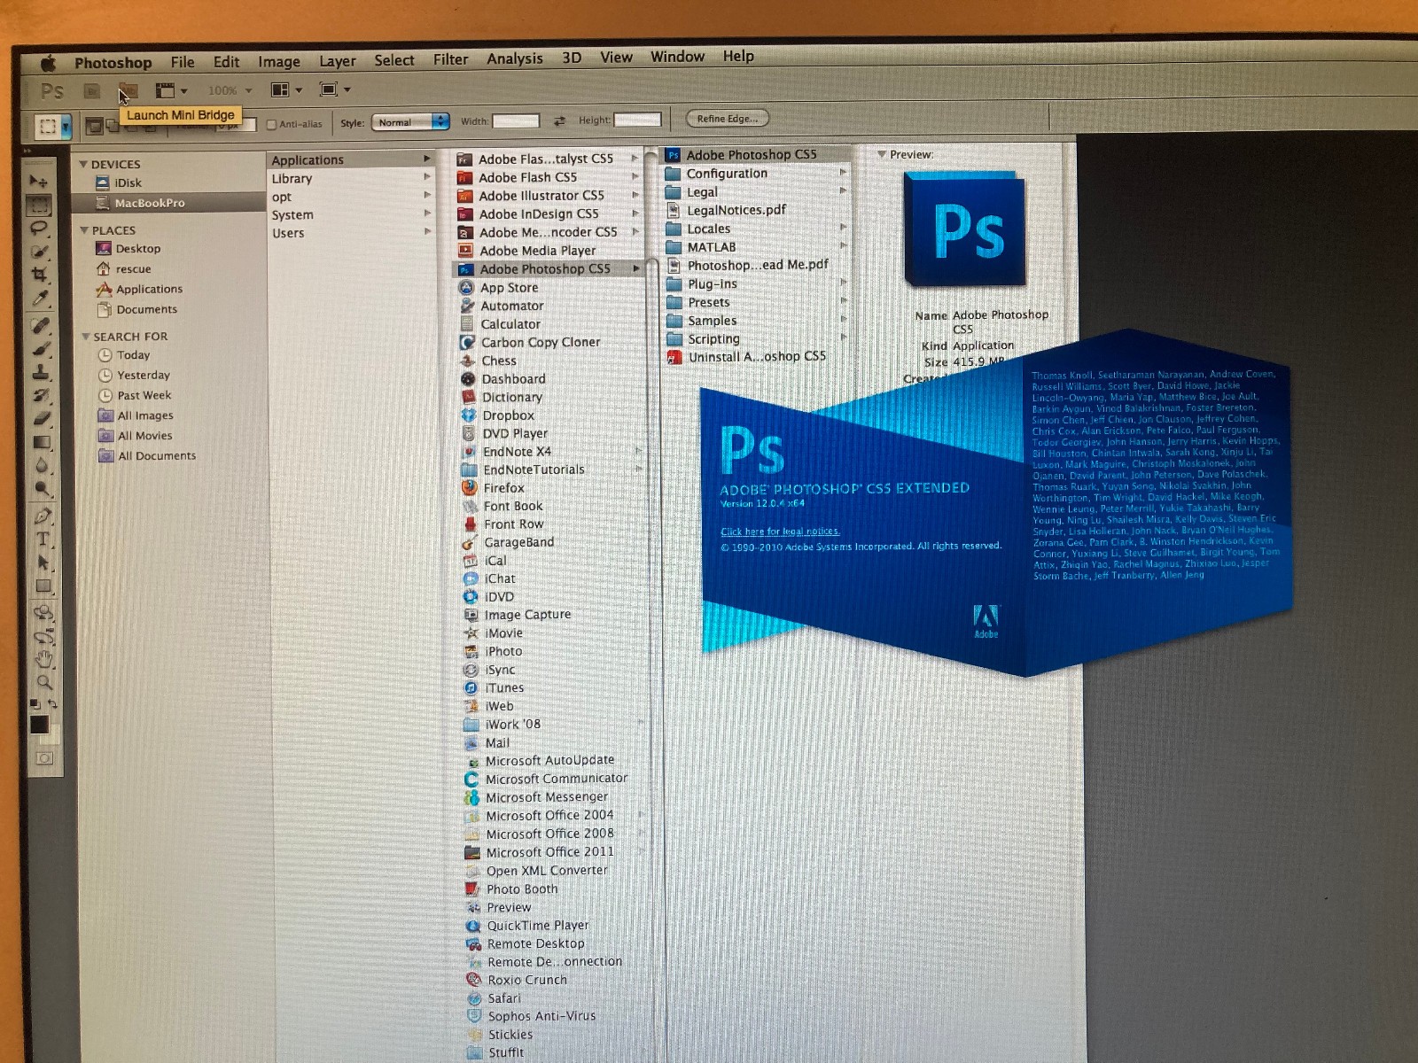
Task: Swap the Width and Height values
Action: [559, 121]
